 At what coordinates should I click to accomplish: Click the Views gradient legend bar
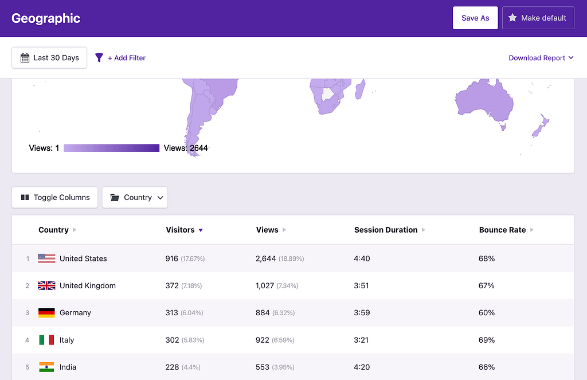(111, 148)
